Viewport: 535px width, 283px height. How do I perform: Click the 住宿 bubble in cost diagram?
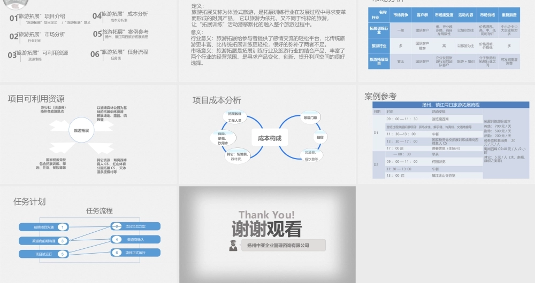click(x=320, y=137)
